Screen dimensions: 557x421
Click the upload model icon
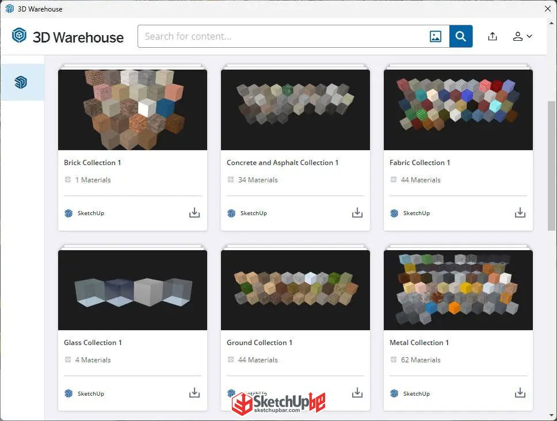(493, 36)
